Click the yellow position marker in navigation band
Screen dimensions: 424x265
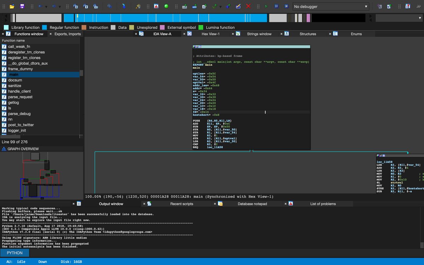77,16
